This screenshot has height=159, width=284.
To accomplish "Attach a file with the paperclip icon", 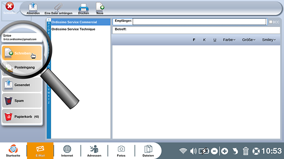I will [x=58, y=7].
